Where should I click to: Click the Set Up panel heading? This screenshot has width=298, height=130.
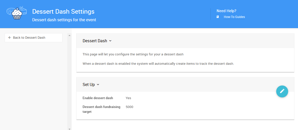pos(89,85)
